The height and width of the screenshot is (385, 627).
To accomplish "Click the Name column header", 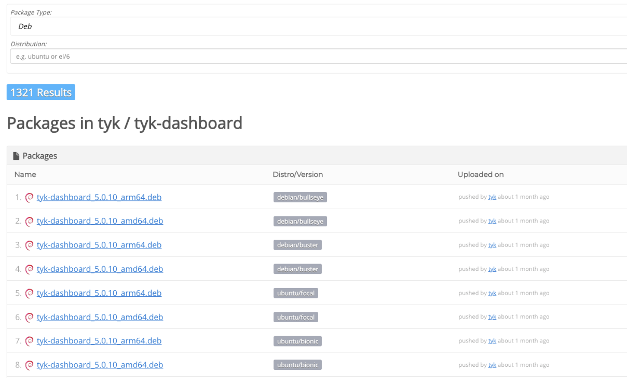I will coord(25,174).
